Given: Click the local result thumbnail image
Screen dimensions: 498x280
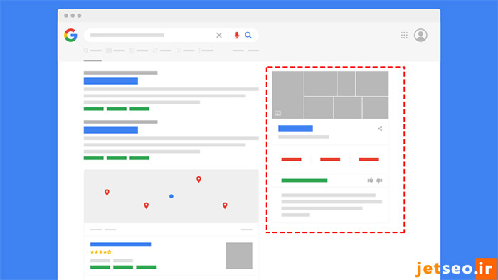Looking at the screenshot, I should pyautogui.click(x=239, y=256).
